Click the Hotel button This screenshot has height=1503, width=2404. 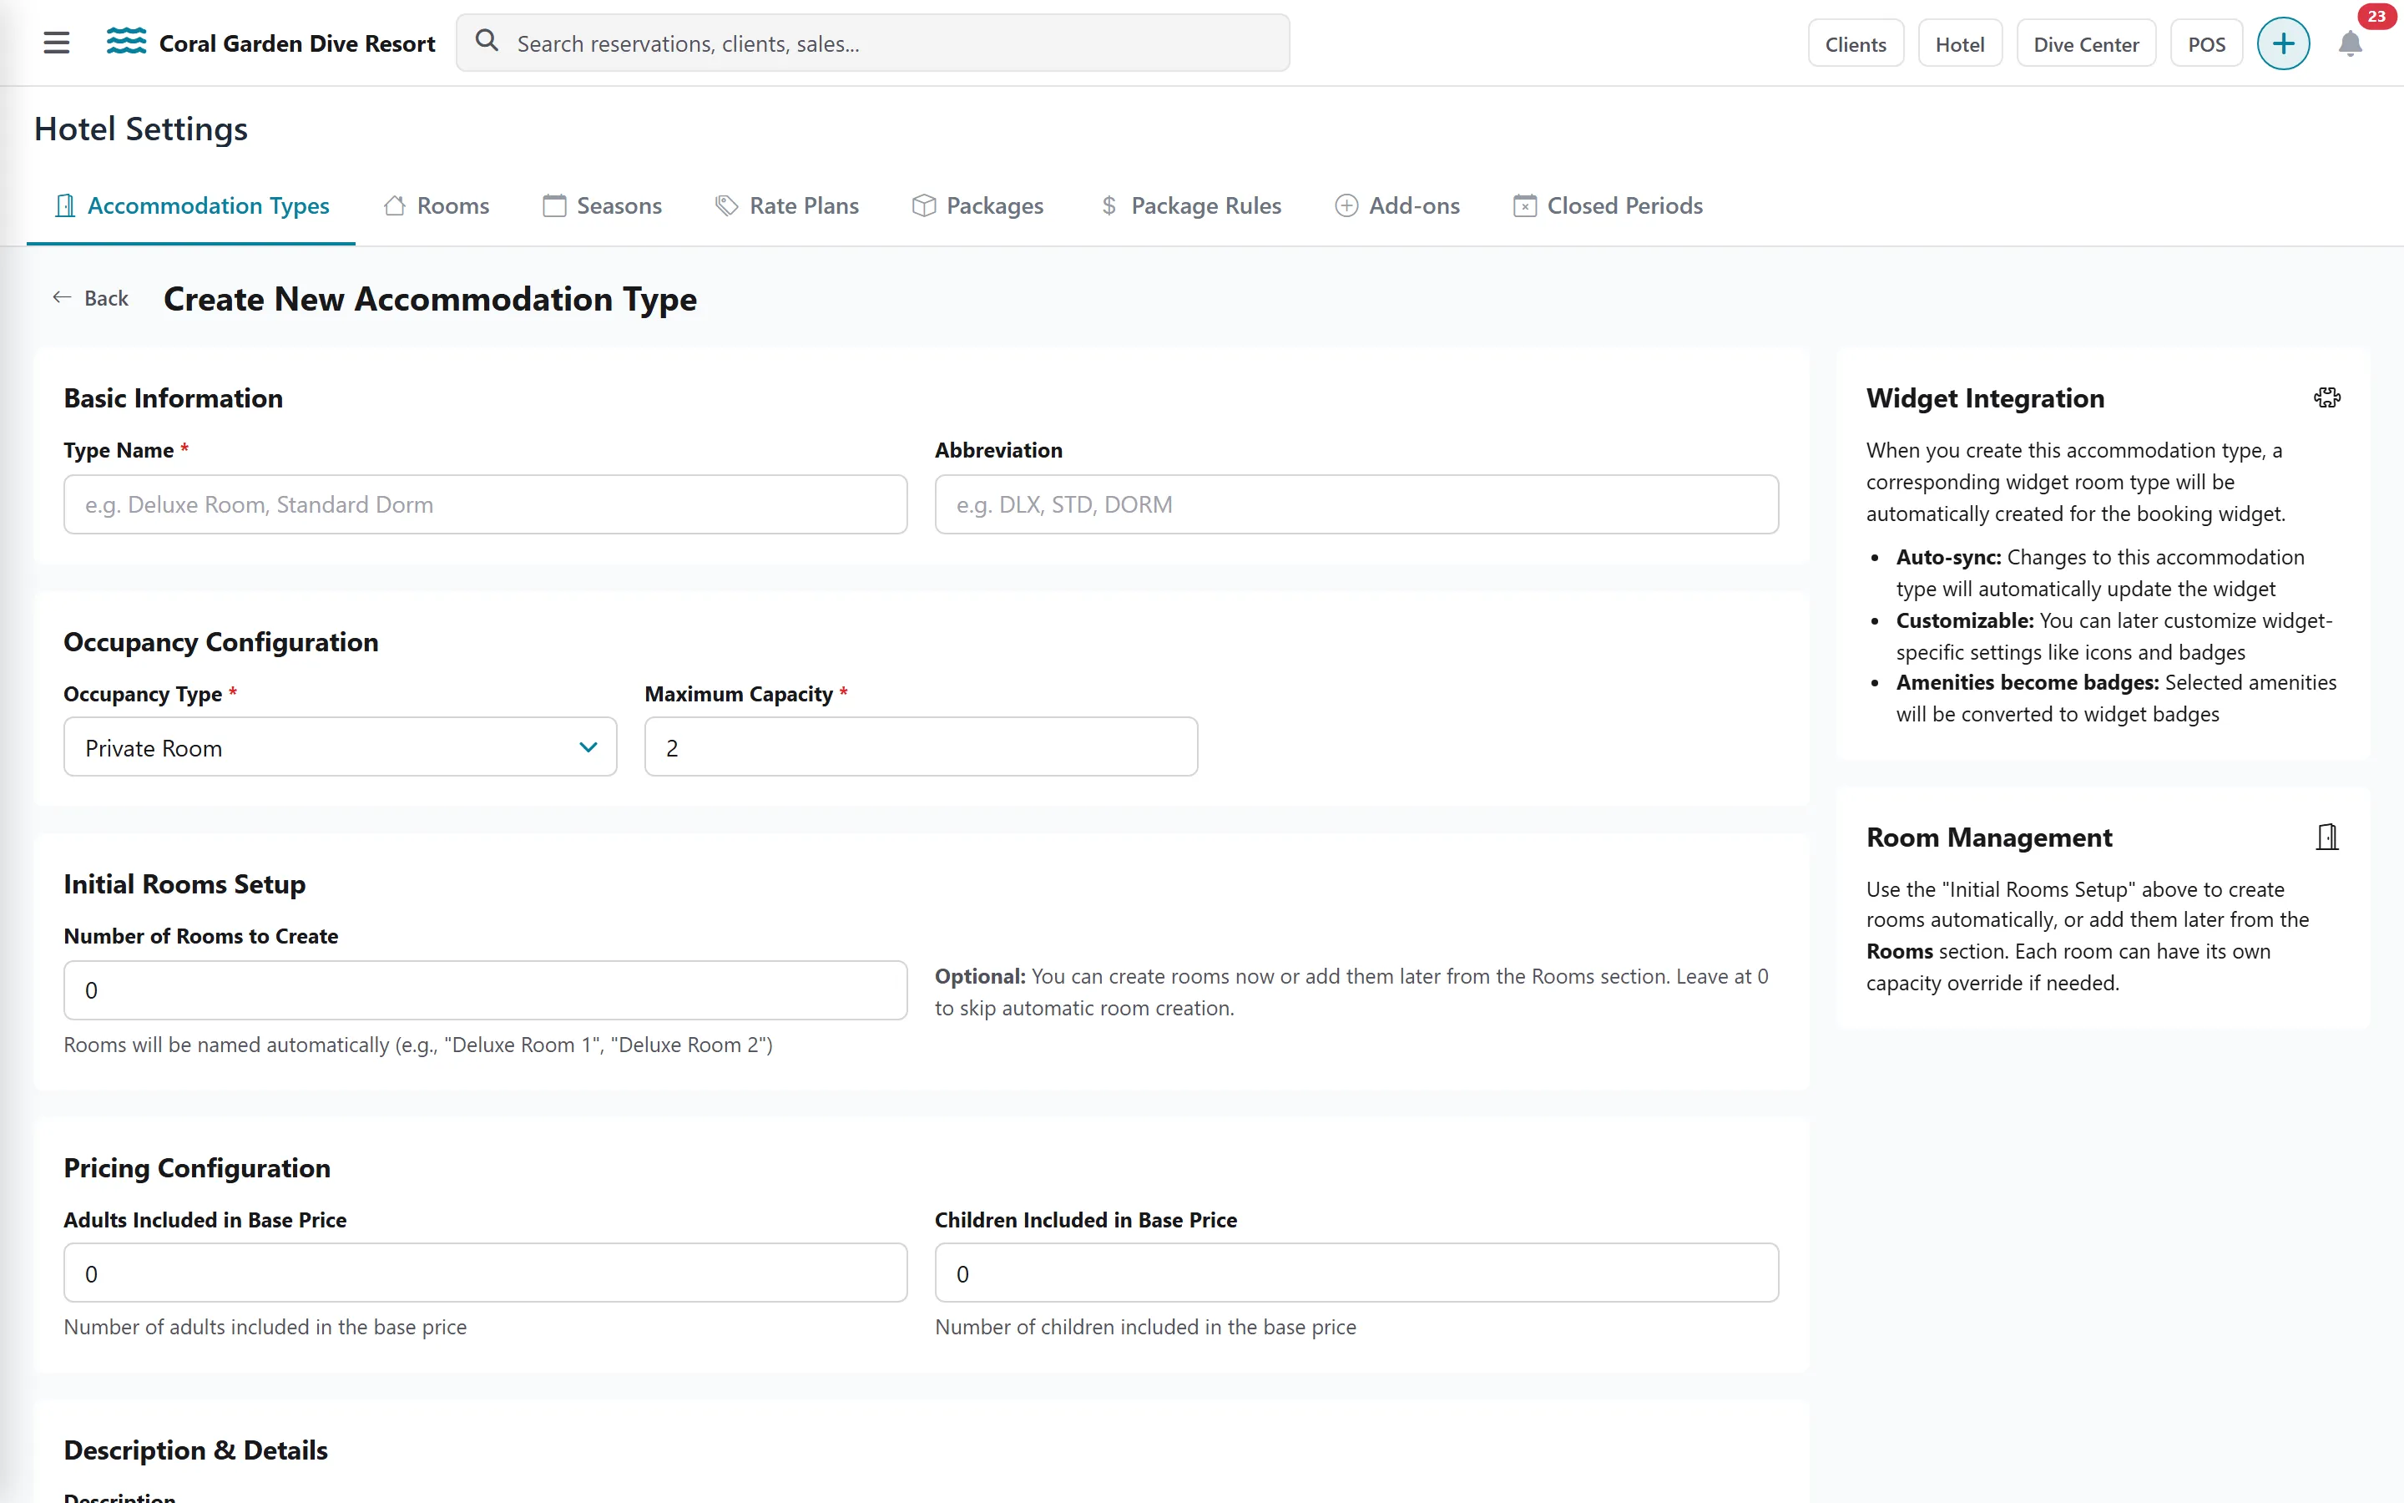tap(1959, 43)
